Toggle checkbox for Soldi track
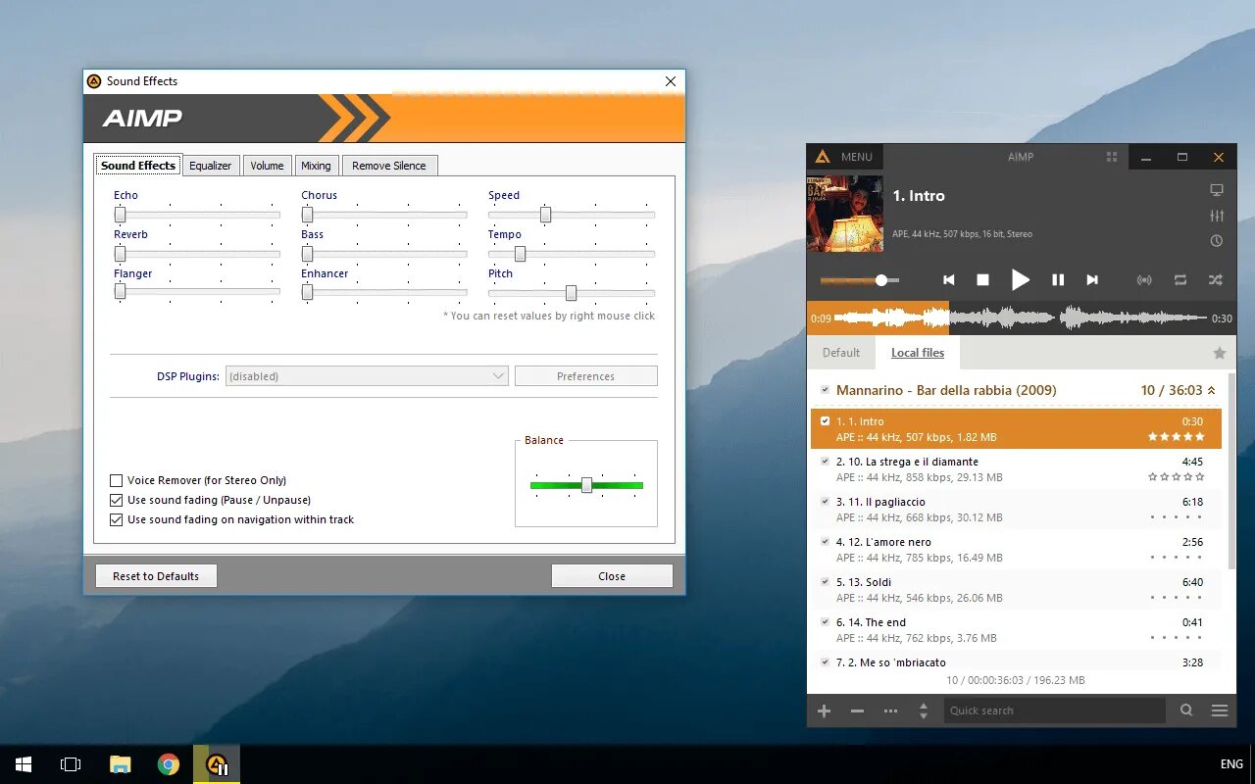The width and height of the screenshot is (1255, 784). tap(825, 582)
